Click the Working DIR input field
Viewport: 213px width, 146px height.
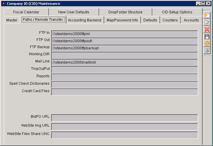tap(124, 55)
